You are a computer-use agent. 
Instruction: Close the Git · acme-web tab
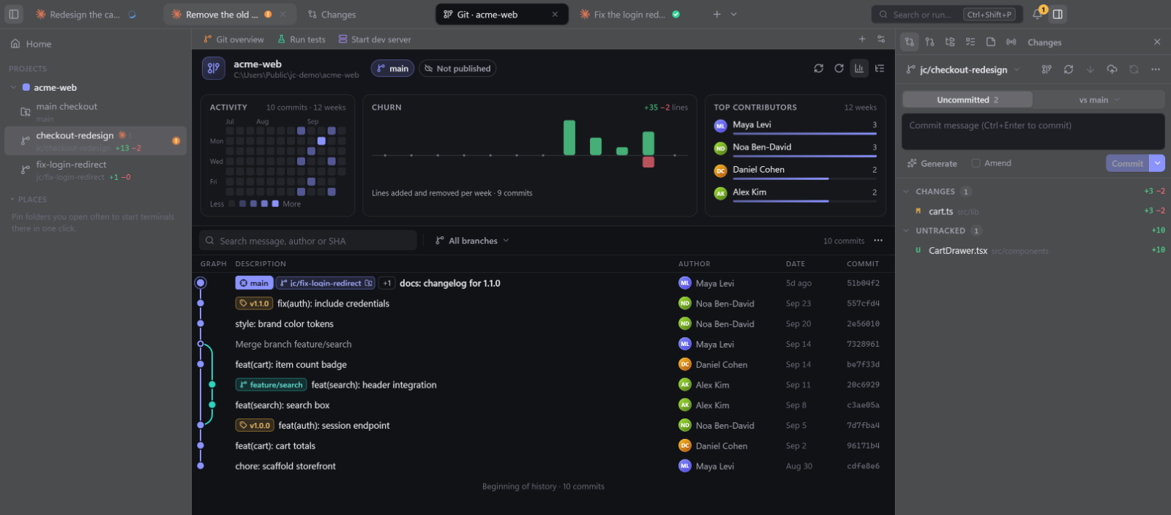point(555,14)
